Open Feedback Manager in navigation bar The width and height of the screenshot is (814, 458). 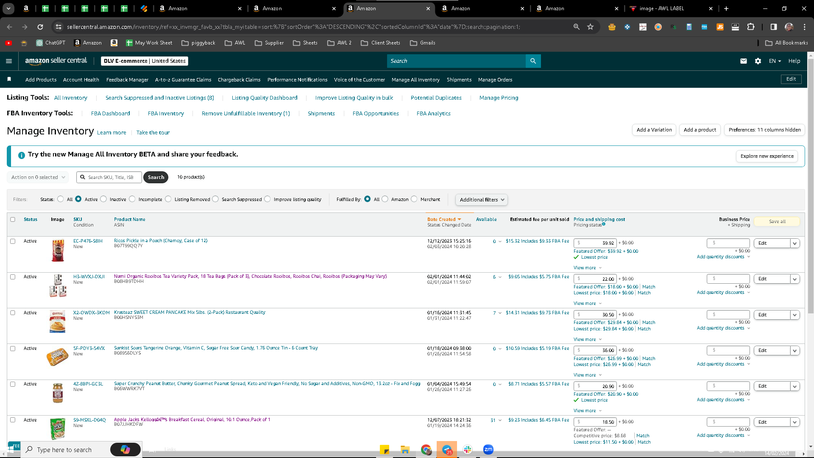(x=127, y=80)
